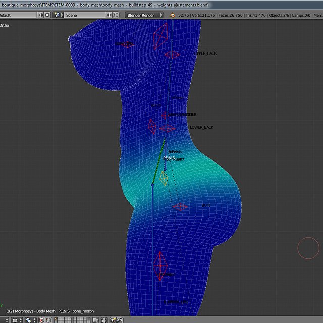Delete the Default screen layout
The width and height of the screenshot is (323, 323).
(x=47, y=15)
